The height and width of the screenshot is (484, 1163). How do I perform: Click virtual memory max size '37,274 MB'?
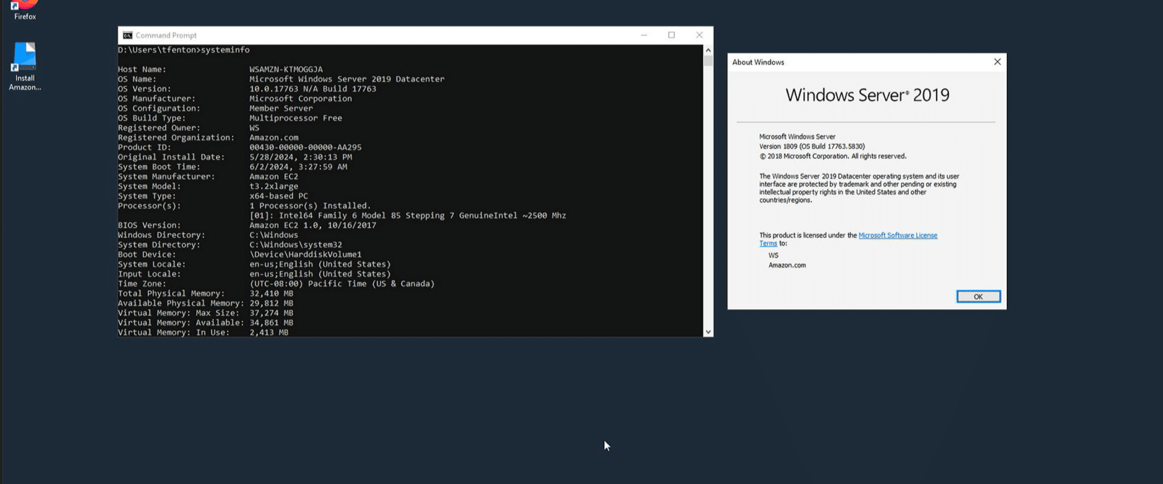(x=271, y=313)
